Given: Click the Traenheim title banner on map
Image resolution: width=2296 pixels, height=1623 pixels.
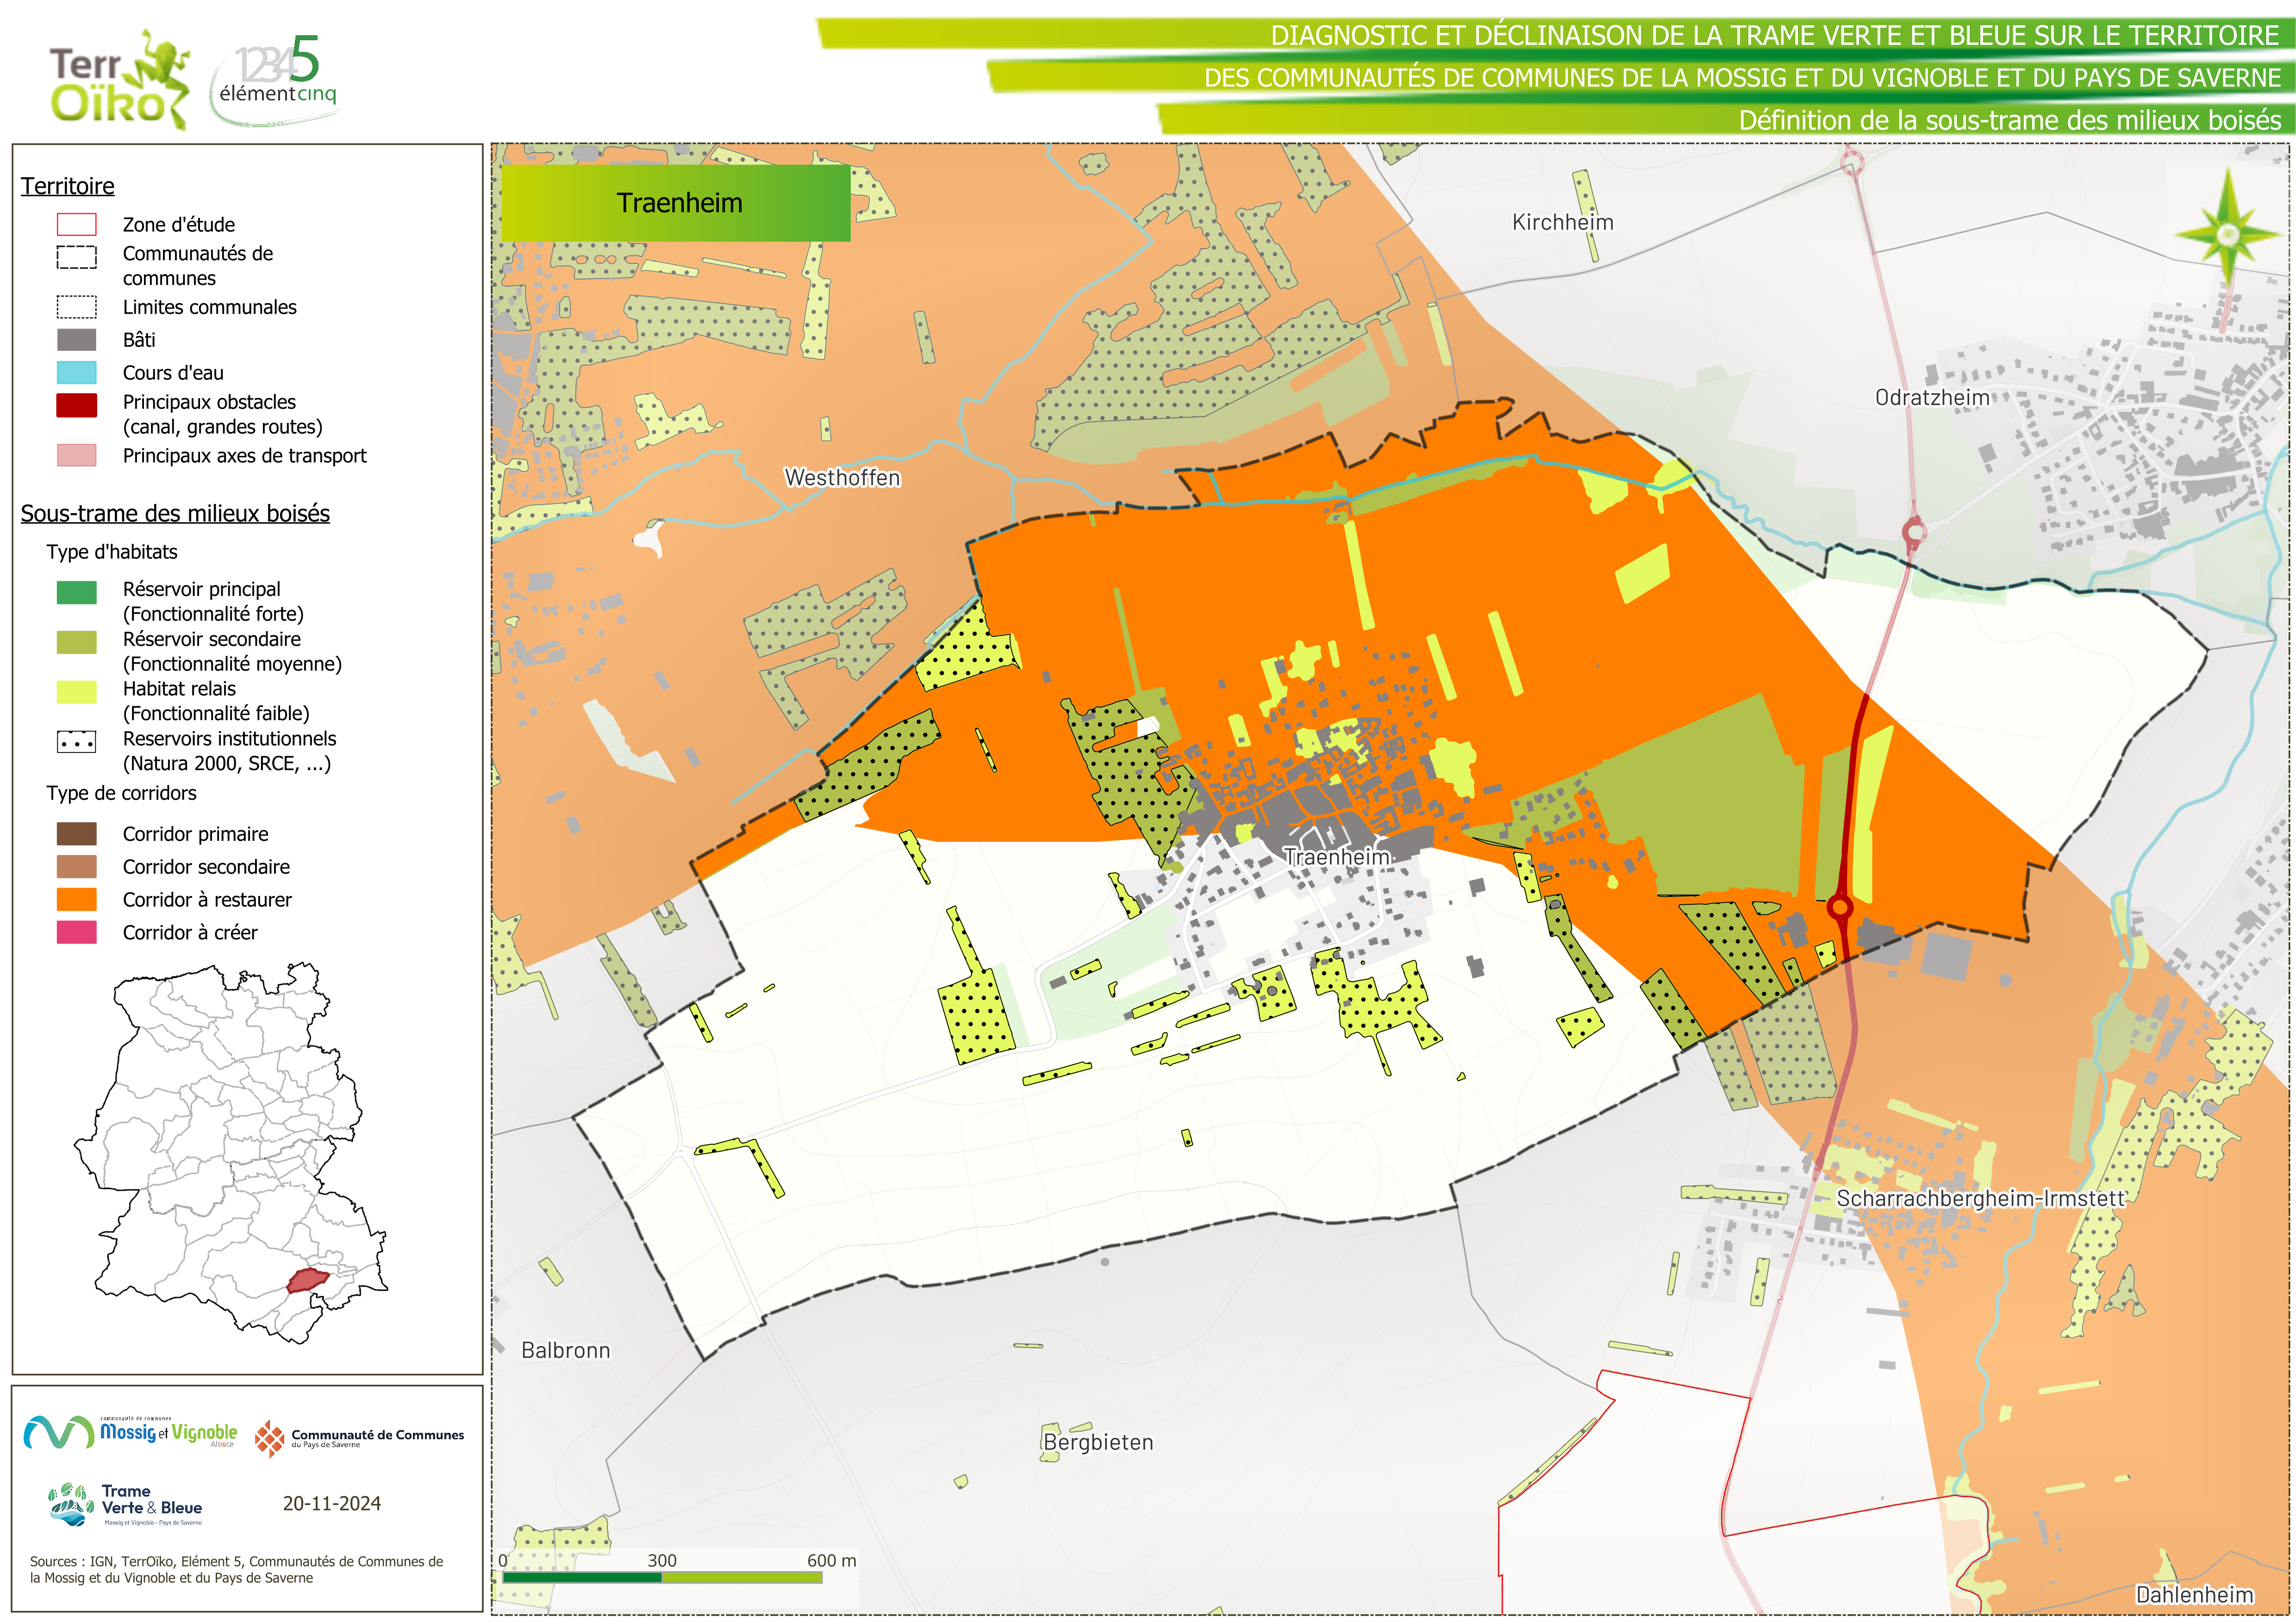Looking at the screenshot, I should [x=676, y=203].
